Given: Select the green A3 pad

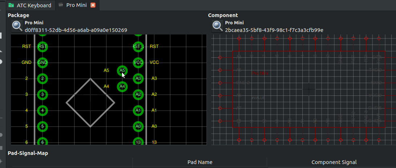Looking at the screenshot, I should pos(138,78).
